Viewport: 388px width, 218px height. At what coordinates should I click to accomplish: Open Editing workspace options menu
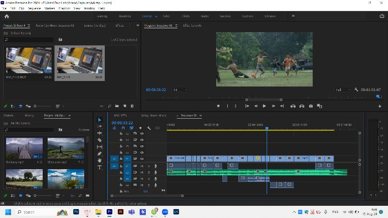click(x=156, y=16)
